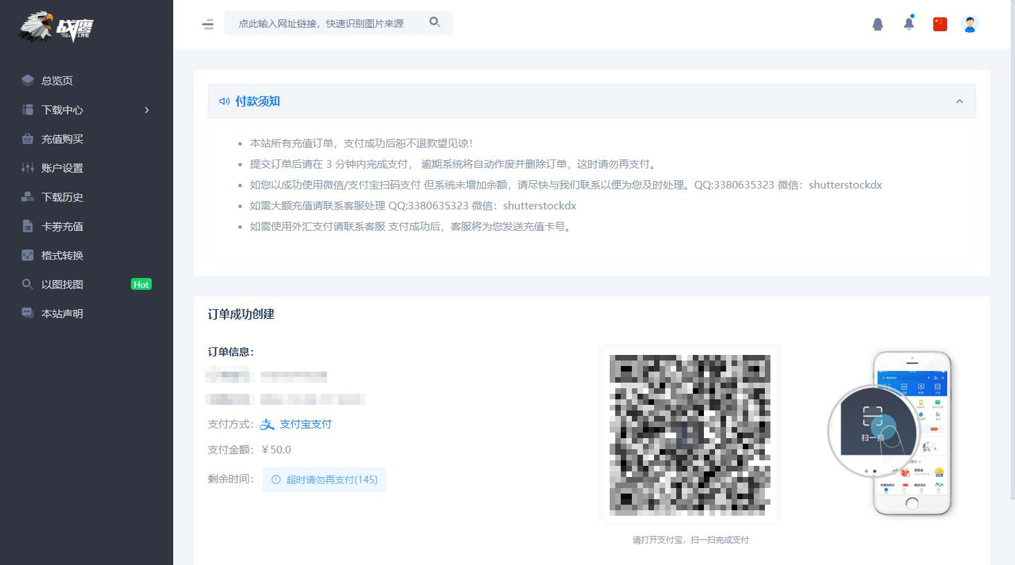This screenshot has width=1015, height=565.
Task: Click the 账户设置 sliders icon
Action: click(x=28, y=168)
